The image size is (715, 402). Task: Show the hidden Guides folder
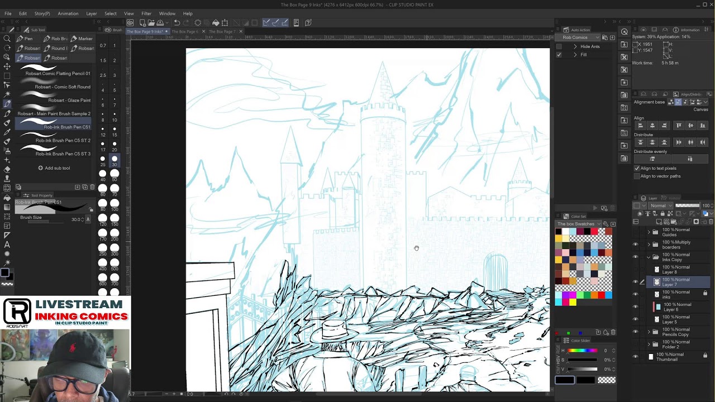635,232
